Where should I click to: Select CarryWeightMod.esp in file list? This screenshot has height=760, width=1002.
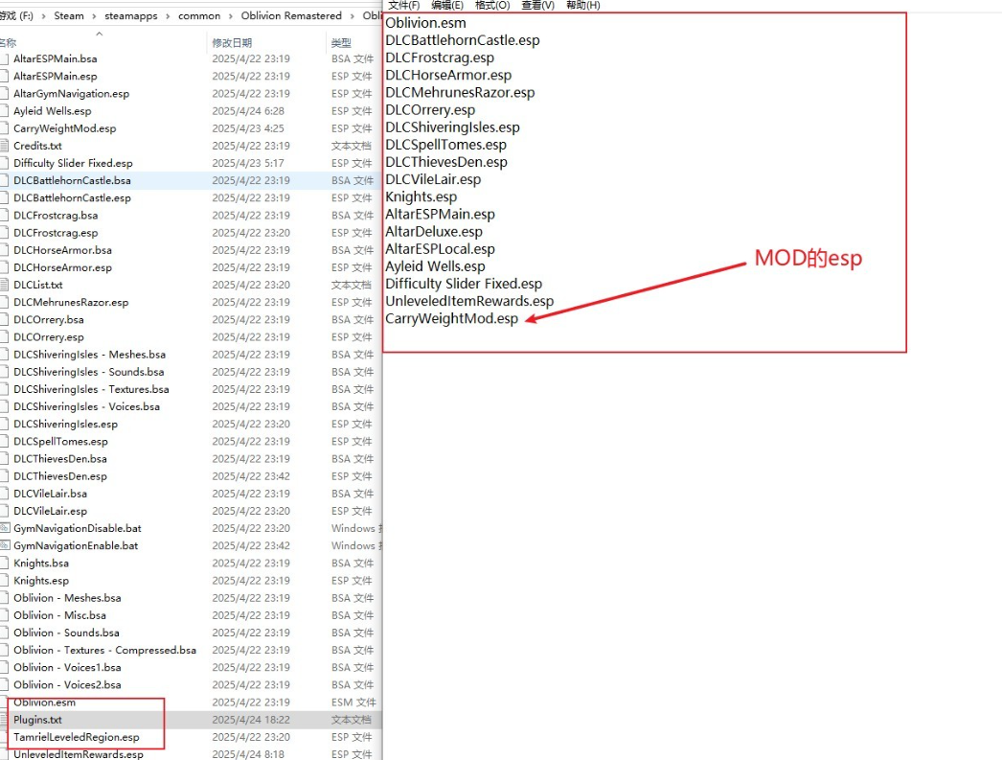click(64, 128)
